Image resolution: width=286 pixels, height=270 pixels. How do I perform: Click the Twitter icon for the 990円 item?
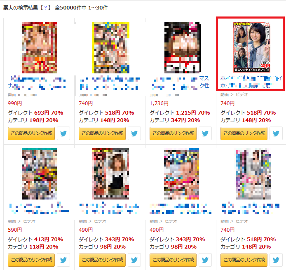click(63, 134)
